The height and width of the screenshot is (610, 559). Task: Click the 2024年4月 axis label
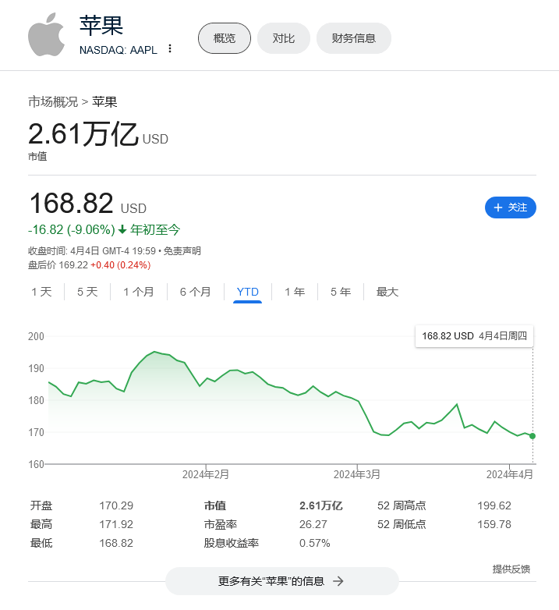point(510,474)
